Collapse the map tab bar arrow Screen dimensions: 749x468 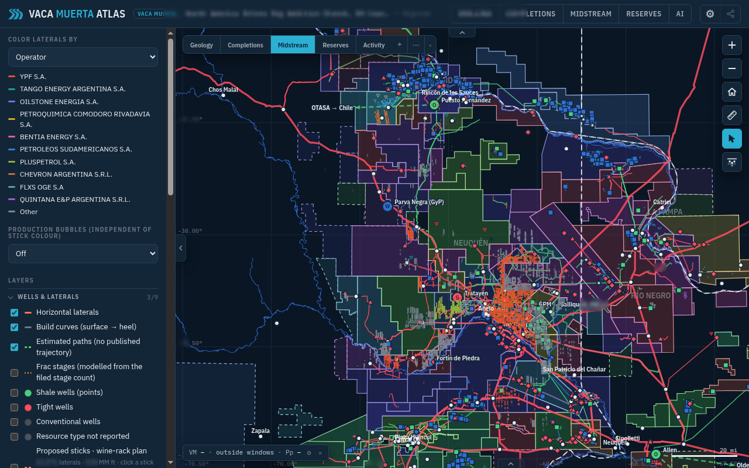tap(430, 45)
